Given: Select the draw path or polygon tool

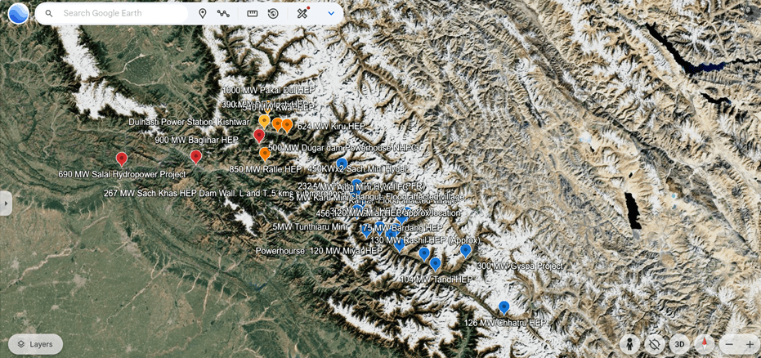Looking at the screenshot, I should [x=223, y=14].
